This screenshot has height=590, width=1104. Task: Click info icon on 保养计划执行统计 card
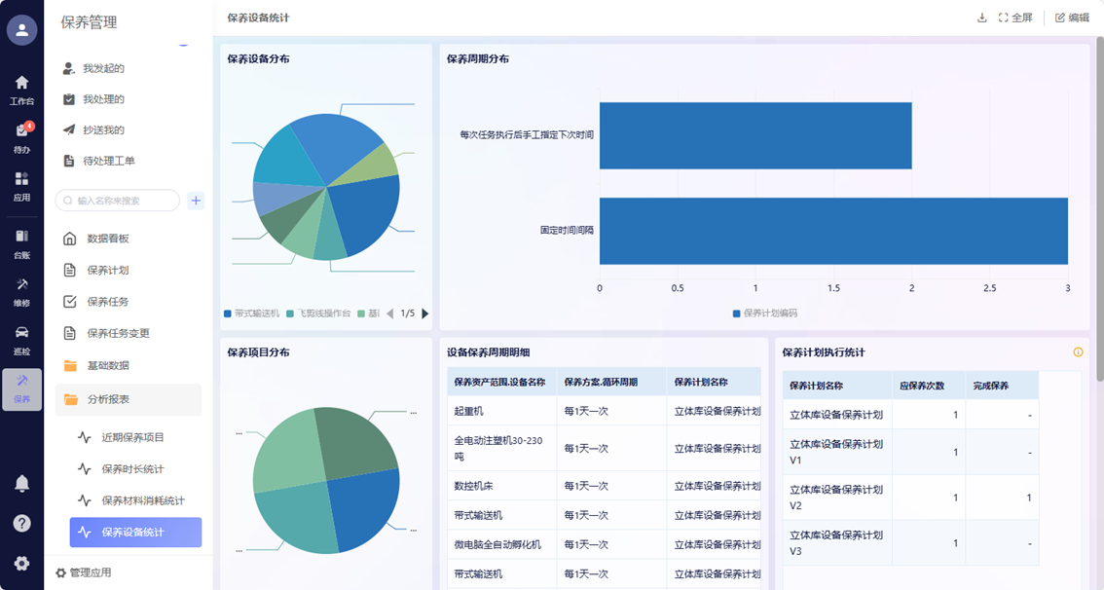1078,352
